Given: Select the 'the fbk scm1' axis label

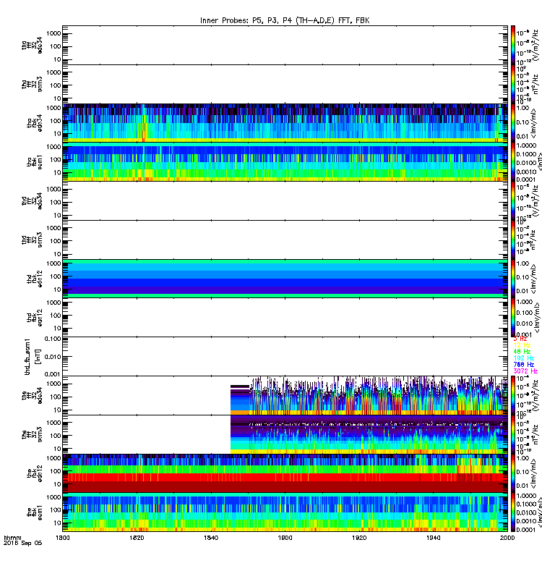Looking at the screenshot, I should tap(35, 512).
